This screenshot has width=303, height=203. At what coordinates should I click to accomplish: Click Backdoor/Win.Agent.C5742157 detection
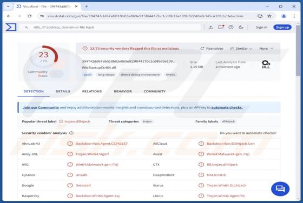(102, 144)
